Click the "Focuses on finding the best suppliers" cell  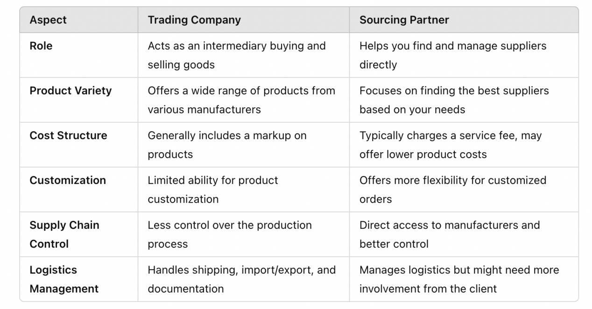coord(454,100)
